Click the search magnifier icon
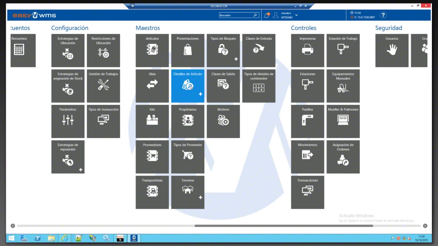Viewport: 438px width, 246px height. [x=255, y=15]
